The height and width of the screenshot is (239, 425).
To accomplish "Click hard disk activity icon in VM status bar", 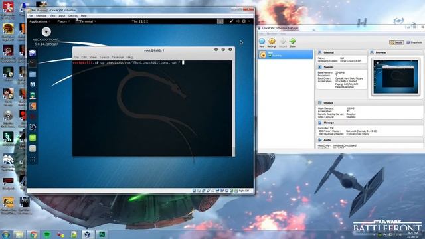I will (x=195, y=191).
